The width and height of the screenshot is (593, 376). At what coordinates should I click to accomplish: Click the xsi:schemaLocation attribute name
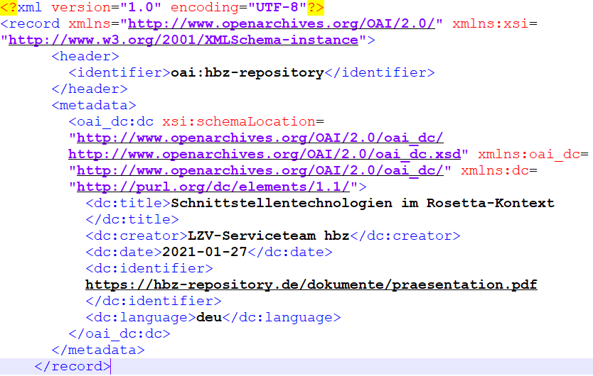[x=239, y=121]
